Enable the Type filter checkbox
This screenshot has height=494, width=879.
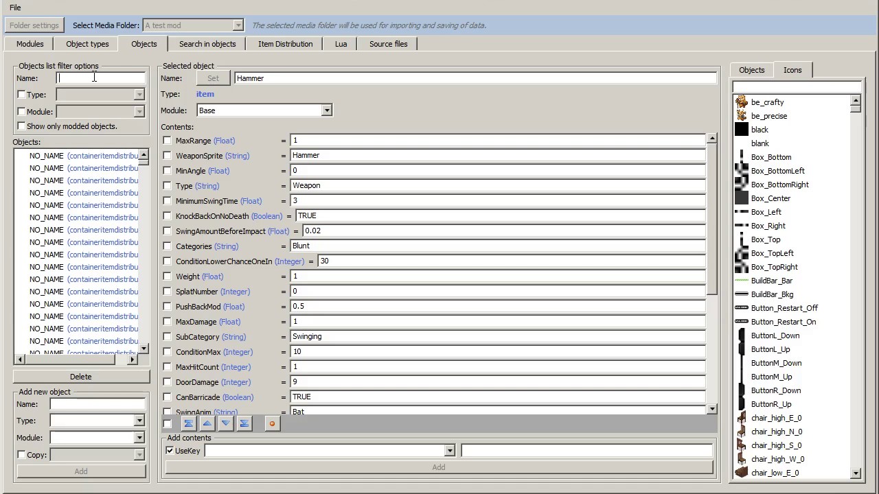(x=21, y=95)
